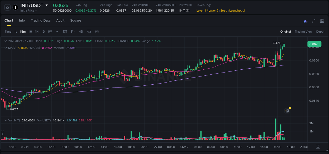Open the candlestick chart style icon

(81, 32)
